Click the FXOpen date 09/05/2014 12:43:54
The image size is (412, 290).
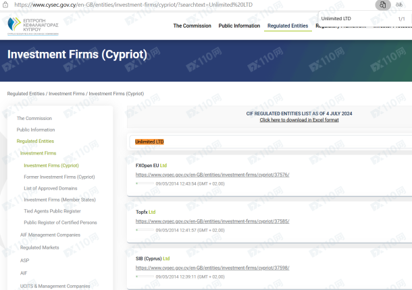pos(190,183)
